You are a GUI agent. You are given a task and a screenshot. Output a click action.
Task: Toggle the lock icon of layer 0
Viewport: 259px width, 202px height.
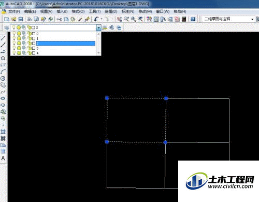[30, 34]
